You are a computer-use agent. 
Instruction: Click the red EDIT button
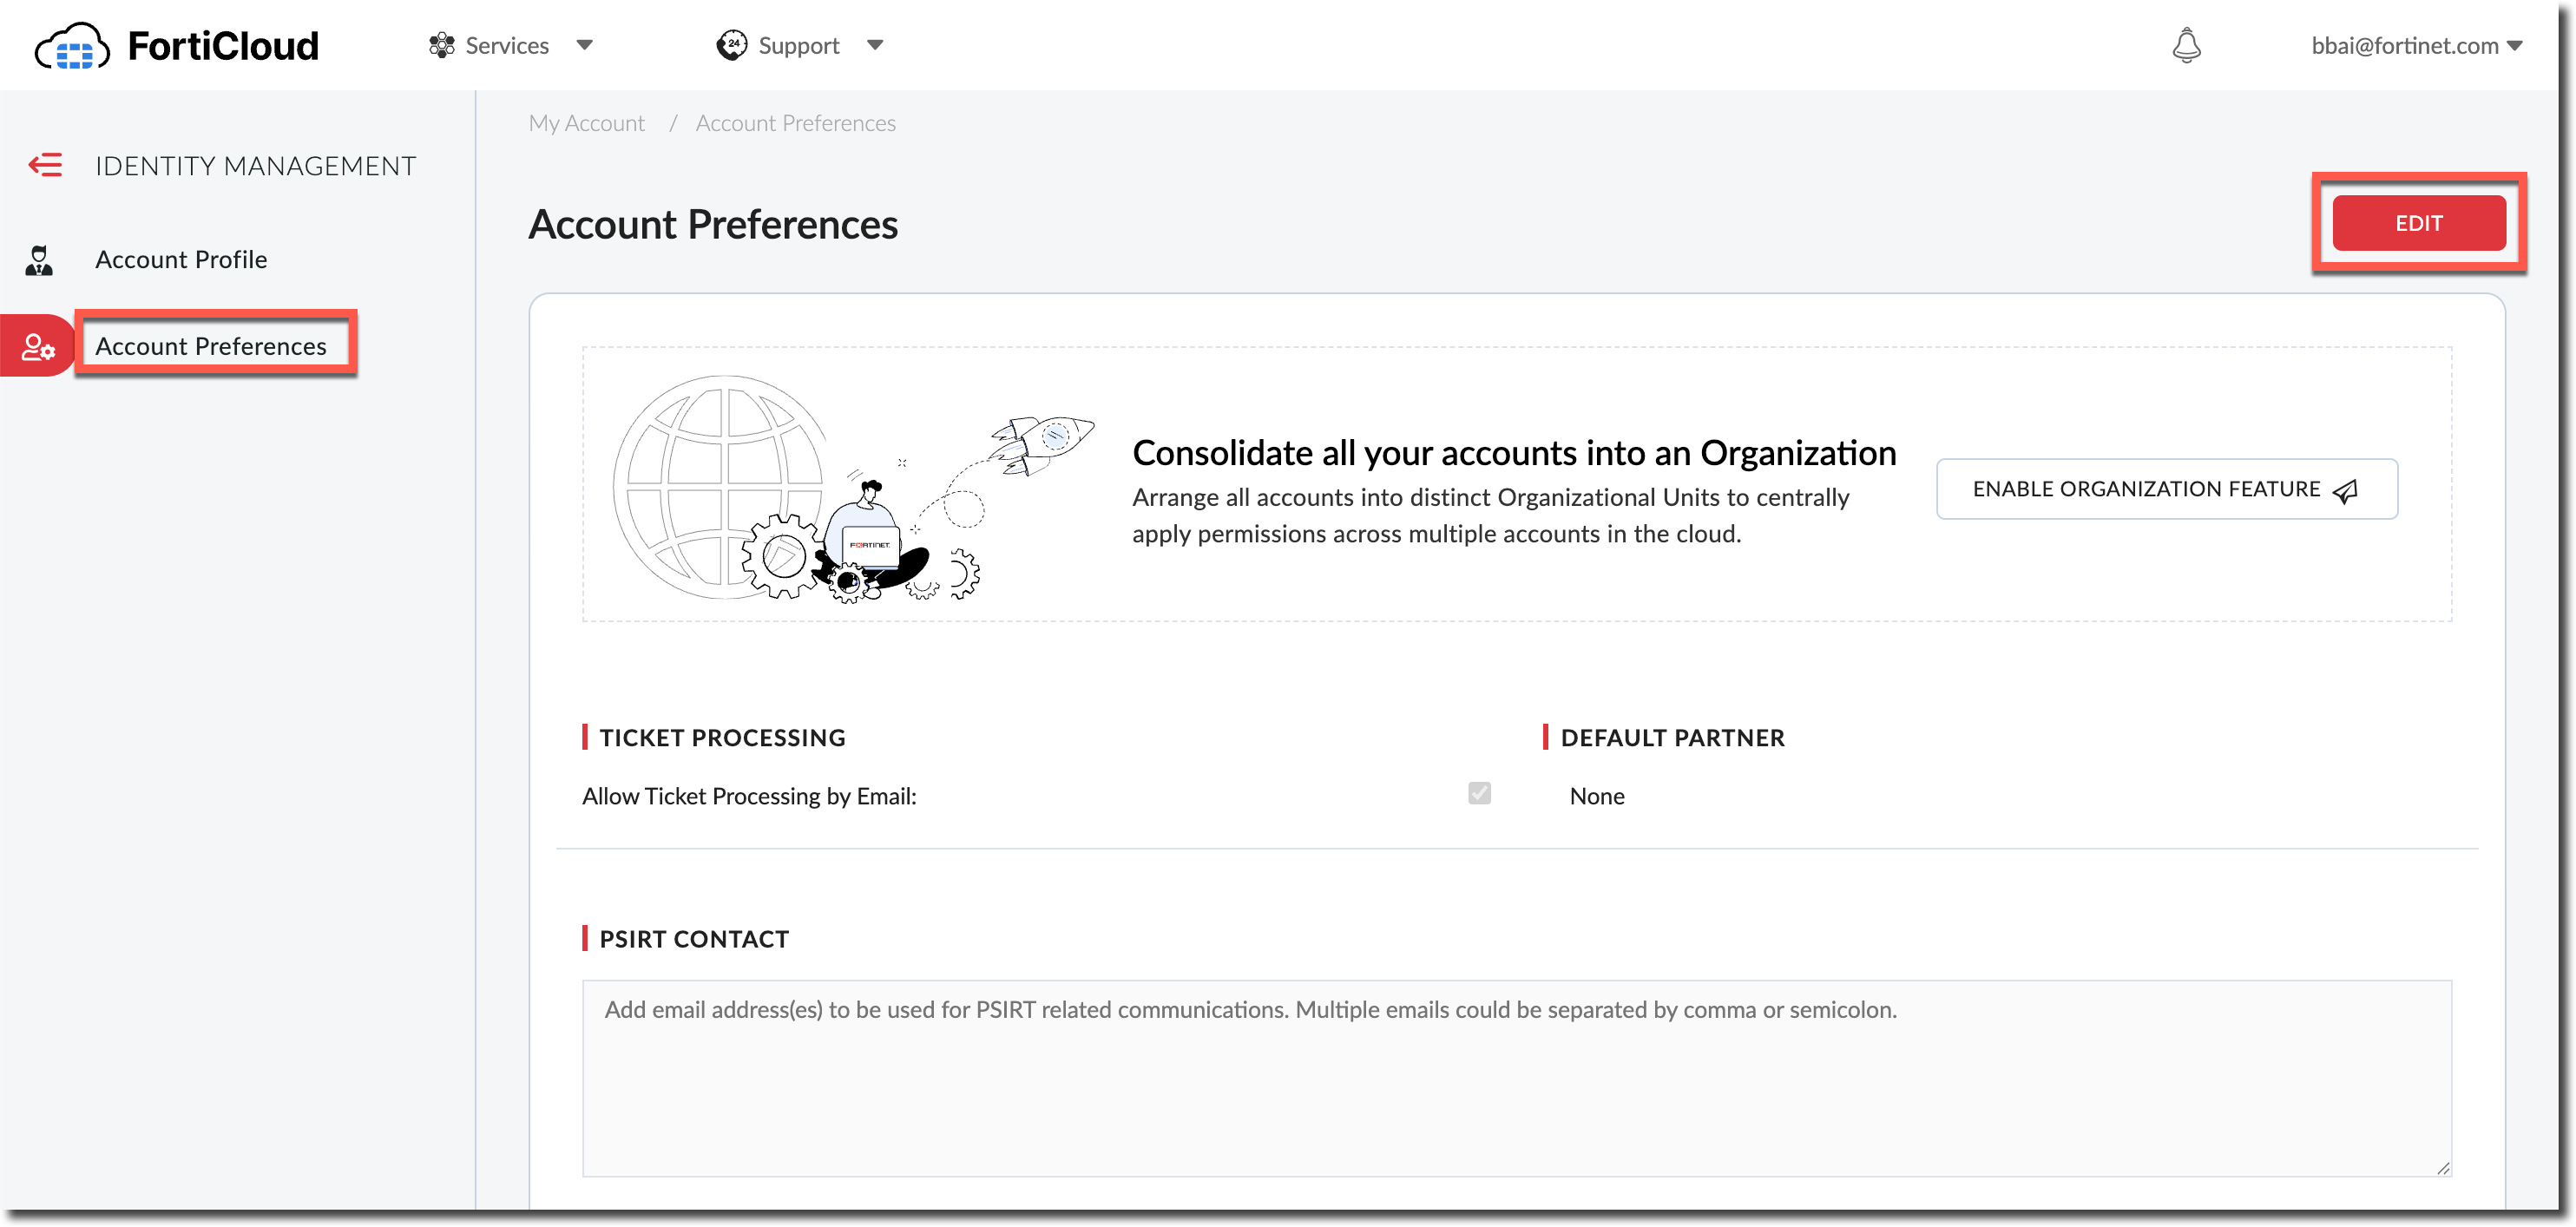tap(2418, 223)
